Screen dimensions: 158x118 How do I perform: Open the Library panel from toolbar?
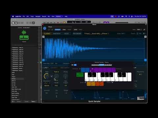[13, 23]
